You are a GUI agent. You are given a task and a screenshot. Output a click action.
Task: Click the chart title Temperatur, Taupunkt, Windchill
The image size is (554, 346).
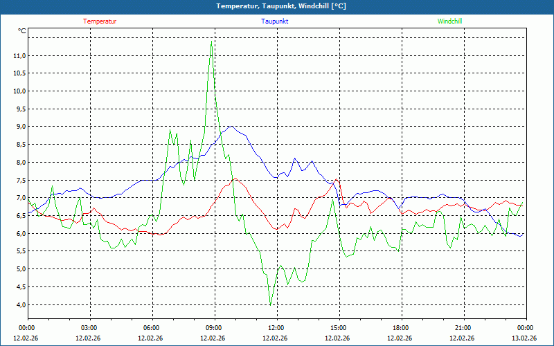(x=281, y=6)
